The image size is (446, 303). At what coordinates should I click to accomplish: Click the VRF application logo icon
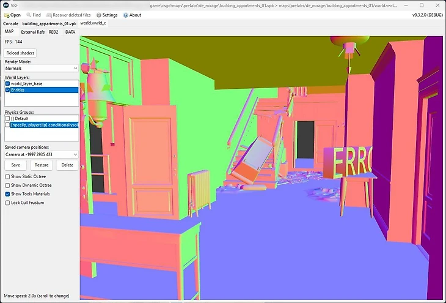pyautogui.click(x=5, y=5)
